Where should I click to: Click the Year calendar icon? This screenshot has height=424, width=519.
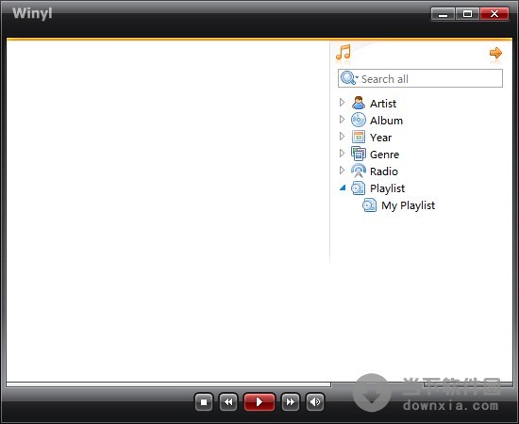[x=359, y=137]
